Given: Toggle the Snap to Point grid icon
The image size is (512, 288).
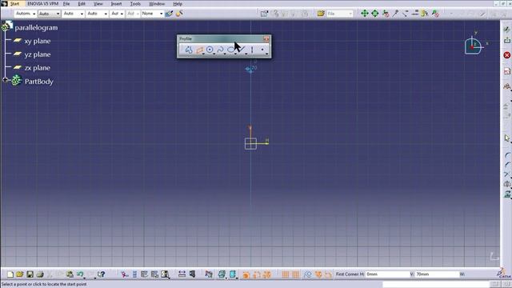Looking at the screenshot, I should [x=295, y=274].
